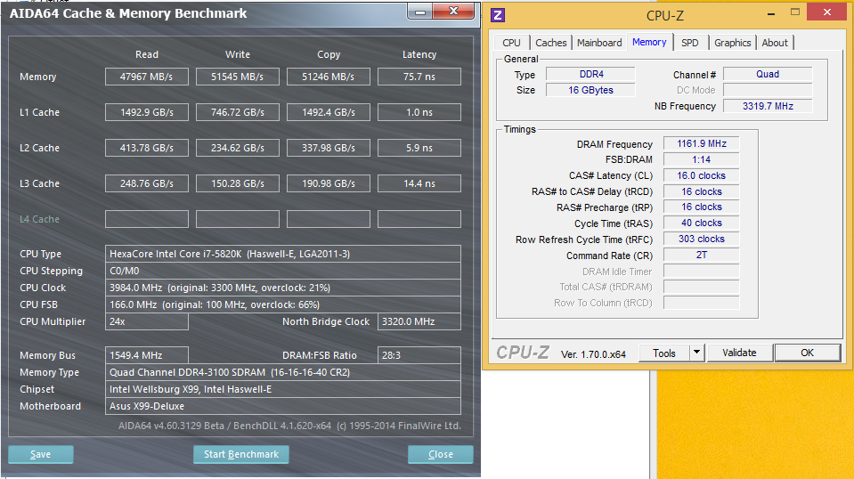Image resolution: width=854 pixels, height=479 pixels.
Task: Minimize the AIDA64 benchmark window
Action: [420, 12]
